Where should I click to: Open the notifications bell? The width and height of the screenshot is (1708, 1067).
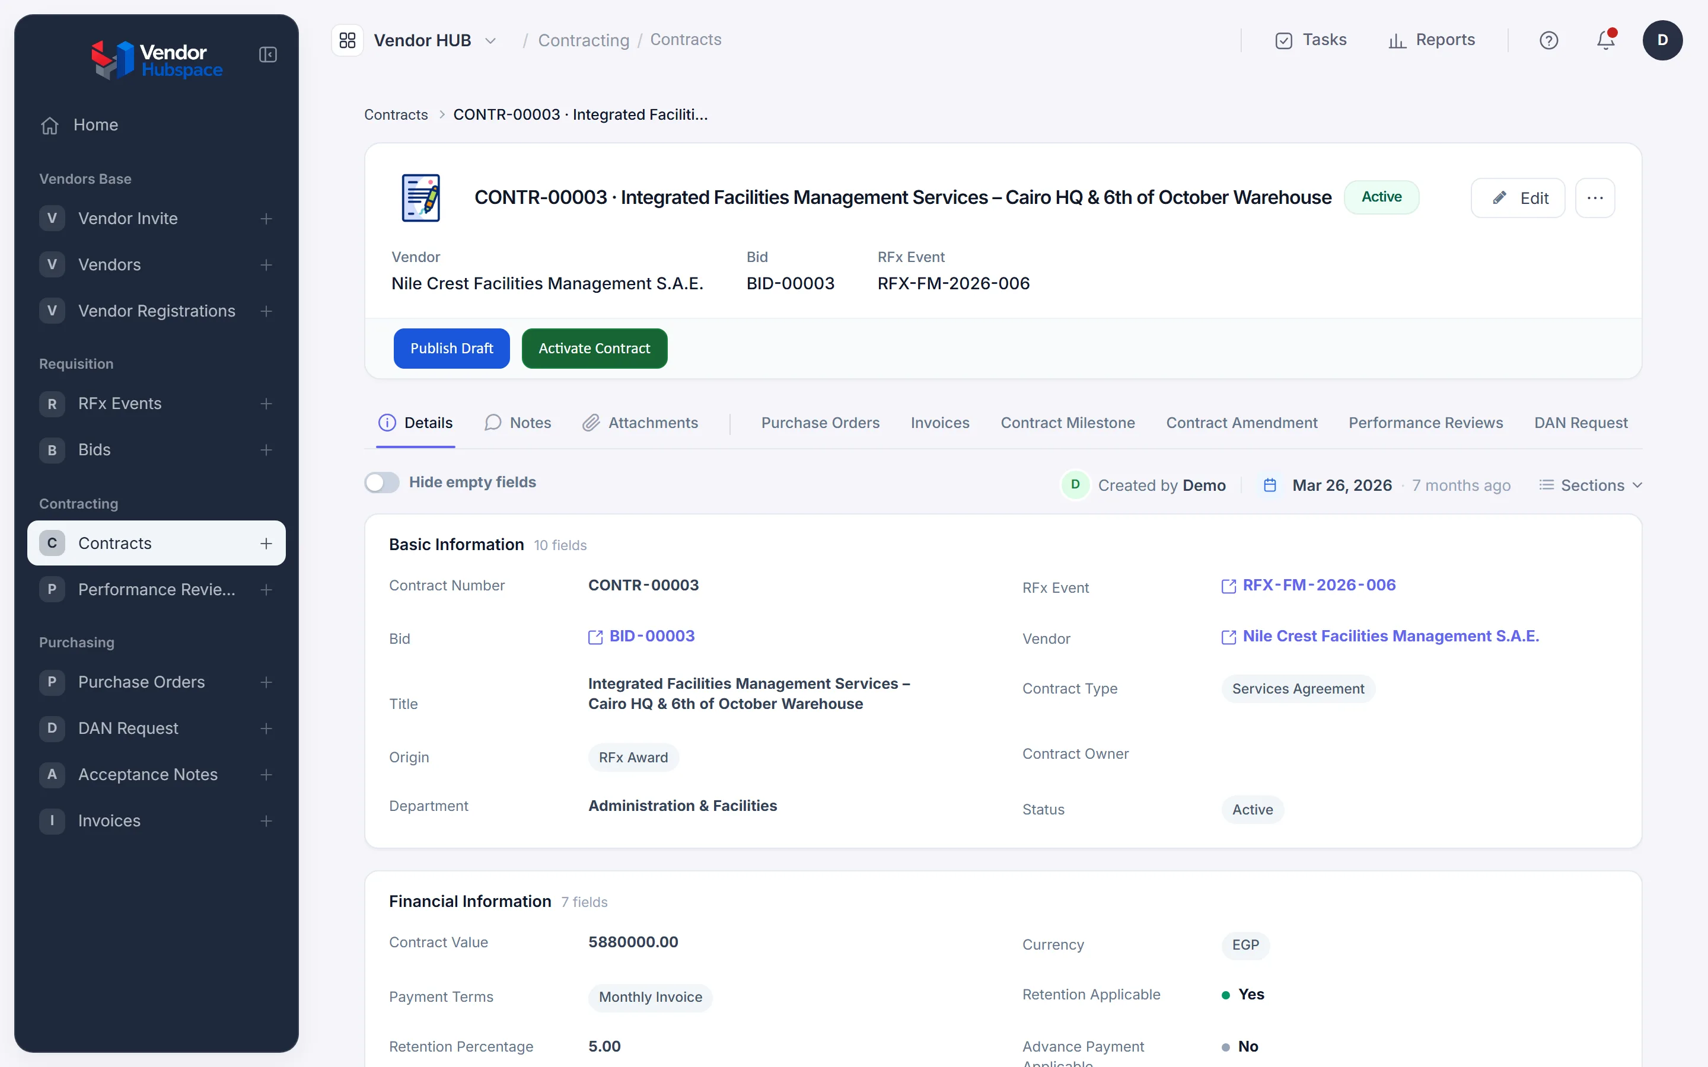[x=1605, y=40]
